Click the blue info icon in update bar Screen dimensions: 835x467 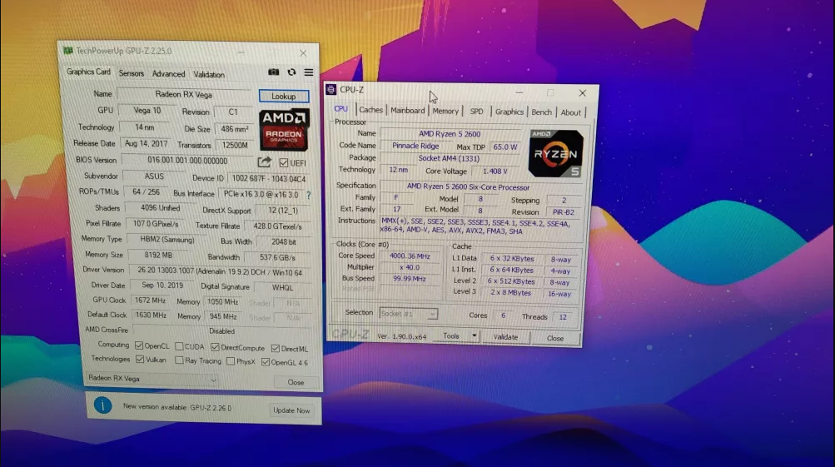102,405
